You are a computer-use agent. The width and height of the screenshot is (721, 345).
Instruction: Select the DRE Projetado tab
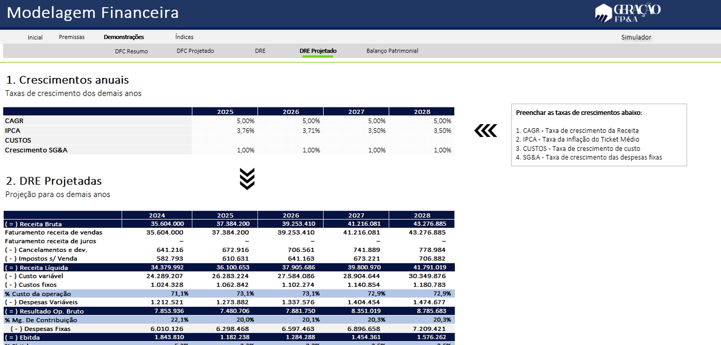(318, 51)
